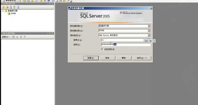
Task: Close the 连接到服务器 dialog
Action: click(151, 8)
